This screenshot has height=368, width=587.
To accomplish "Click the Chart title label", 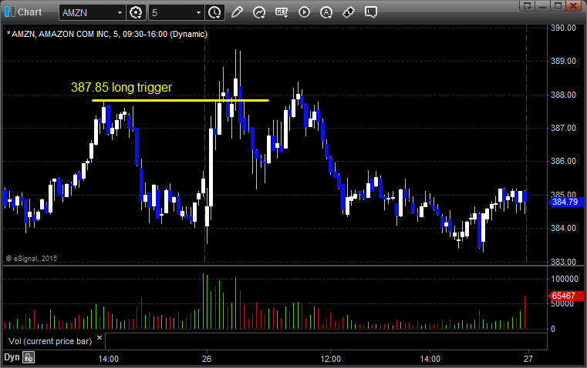I will point(29,12).
